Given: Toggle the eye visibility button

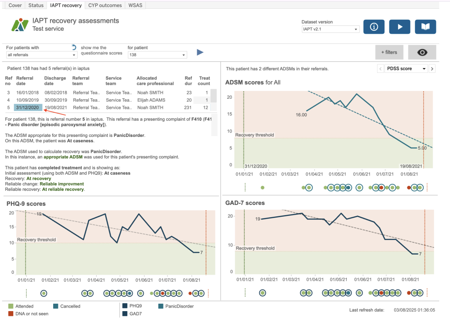Looking at the screenshot, I should click(422, 52).
